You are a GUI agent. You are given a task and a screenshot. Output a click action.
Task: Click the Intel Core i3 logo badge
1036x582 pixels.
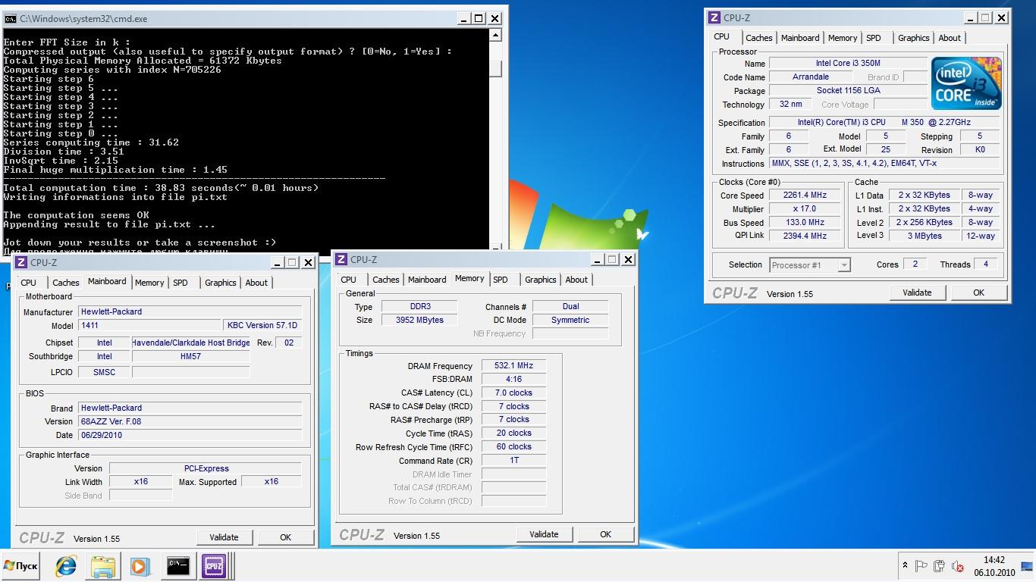click(966, 83)
